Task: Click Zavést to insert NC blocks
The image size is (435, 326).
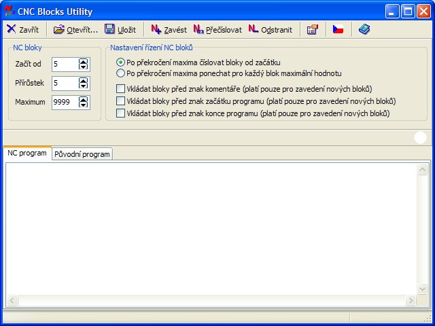Action: [x=169, y=29]
